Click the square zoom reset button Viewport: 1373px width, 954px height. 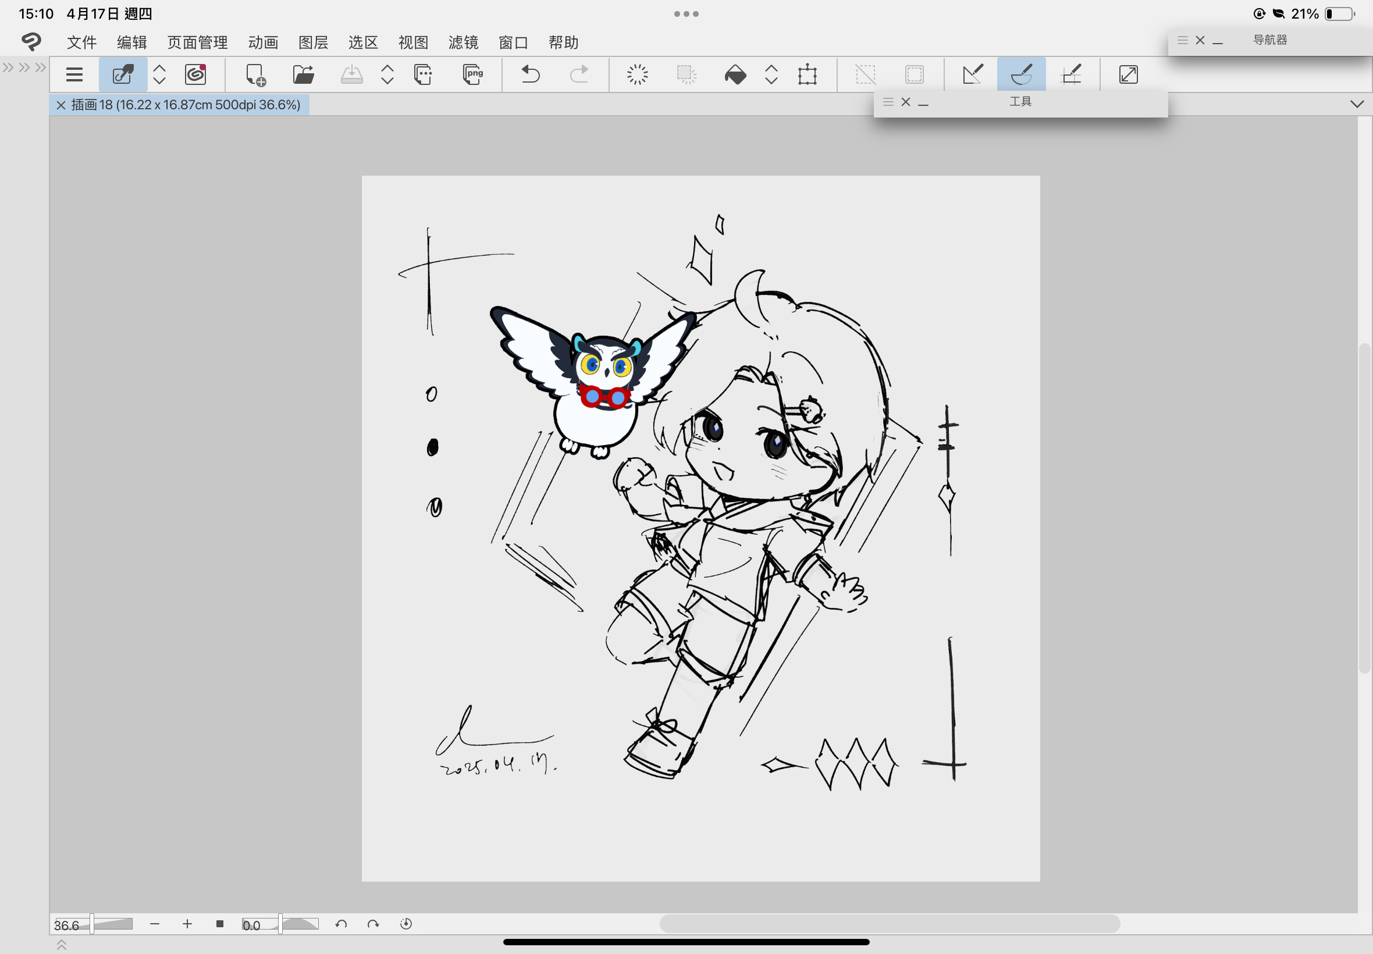(219, 924)
